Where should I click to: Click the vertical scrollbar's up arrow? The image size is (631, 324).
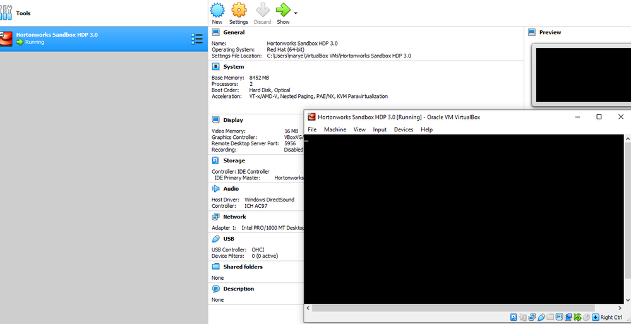pyautogui.click(x=627, y=138)
